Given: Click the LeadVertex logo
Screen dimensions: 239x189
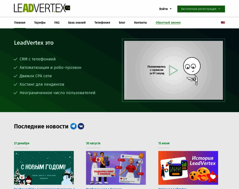Looking at the screenshot, I should tap(42, 8).
